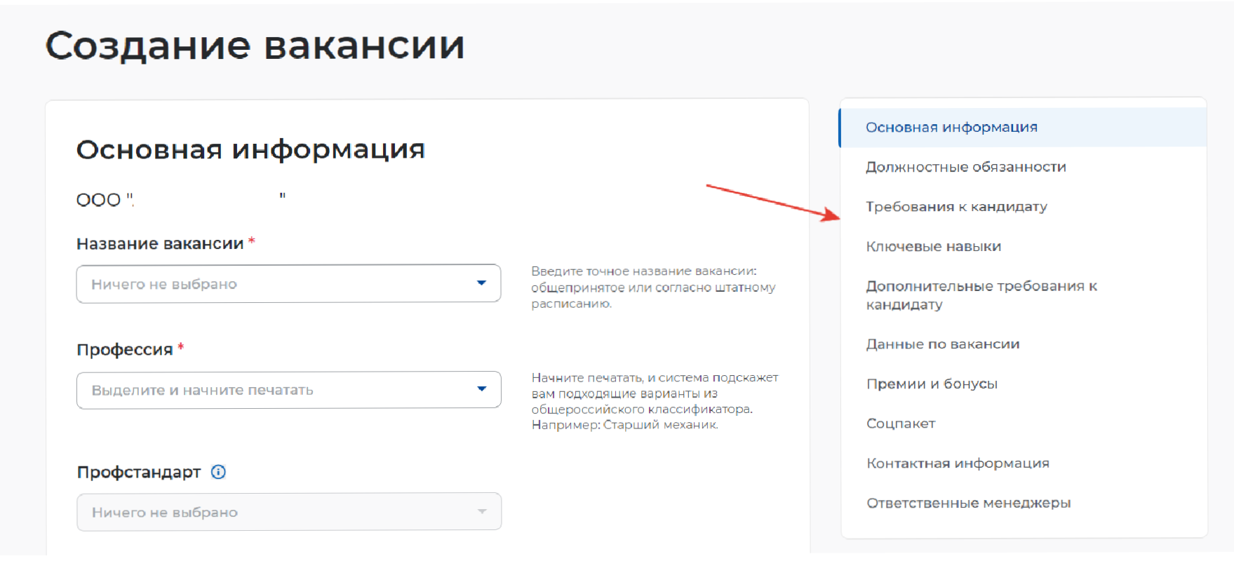Open Ответственные менеджеры section
The width and height of the screenshot is (1234, 561).
(x=968, y=503)
